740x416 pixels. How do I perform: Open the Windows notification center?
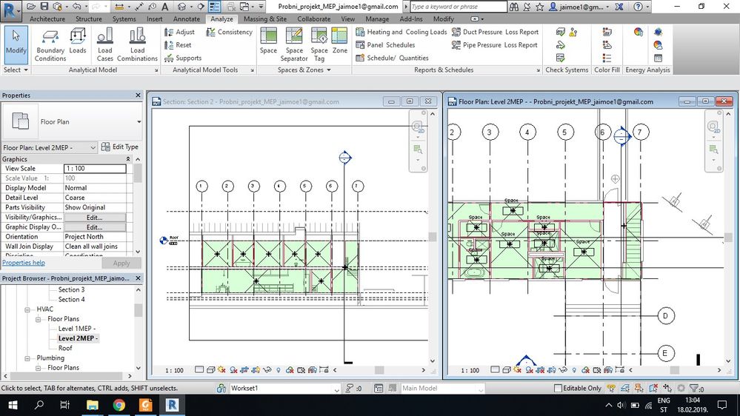722,405
